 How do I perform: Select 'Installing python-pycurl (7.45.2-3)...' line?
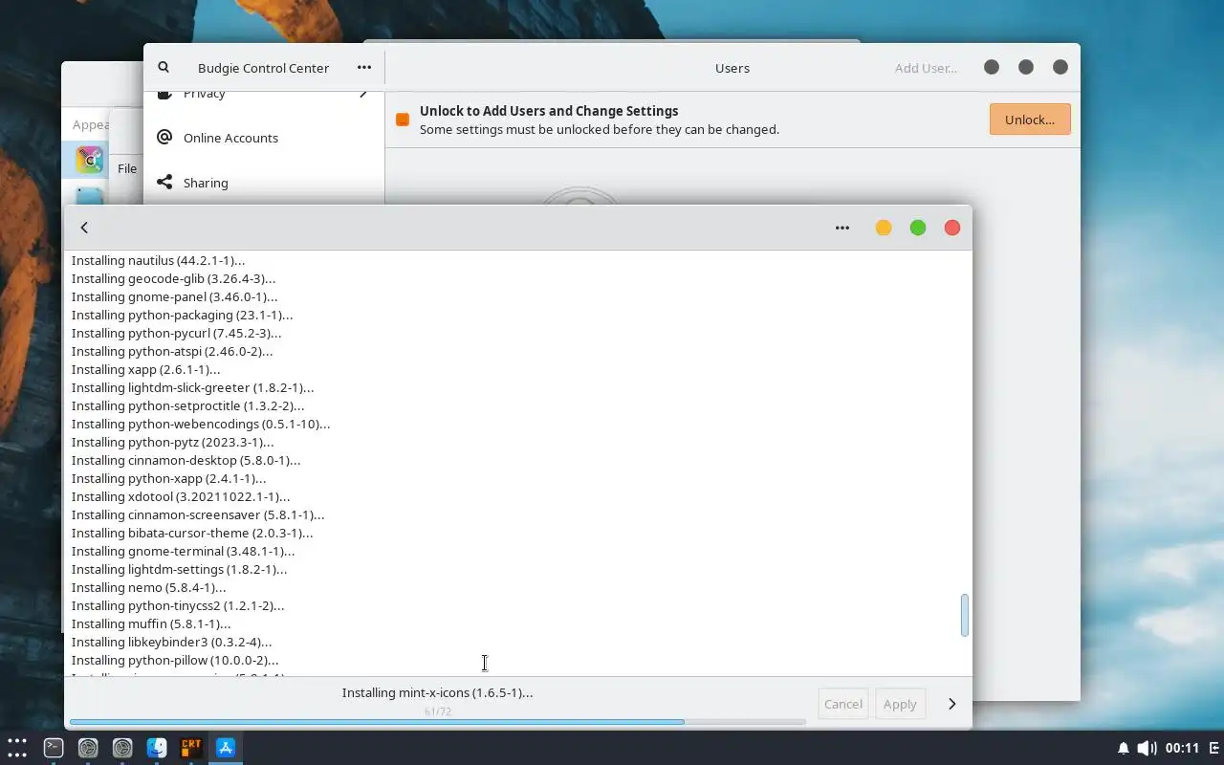(x=176, y=333)
